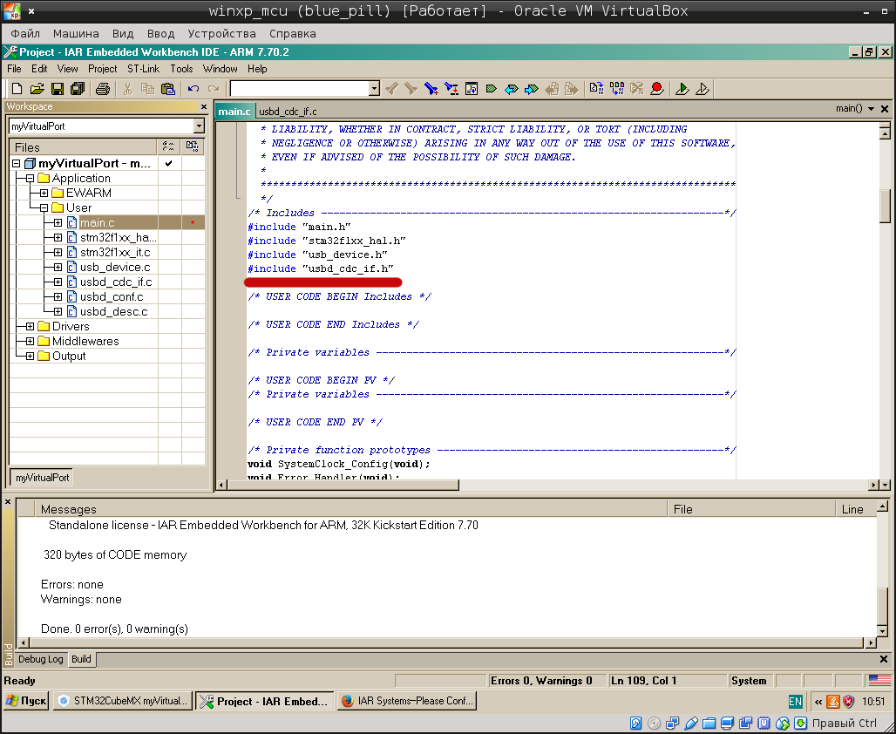Select stm32f1xx_it.c in workspace tree
The image size is (896, 734).
(115, 252)
